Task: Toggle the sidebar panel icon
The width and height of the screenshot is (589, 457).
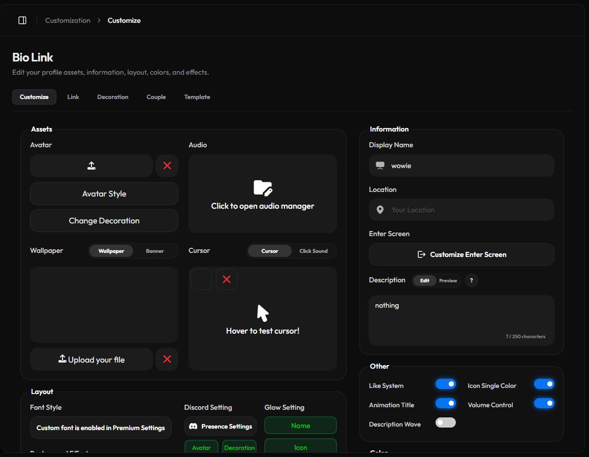Action: coord(22,20)
